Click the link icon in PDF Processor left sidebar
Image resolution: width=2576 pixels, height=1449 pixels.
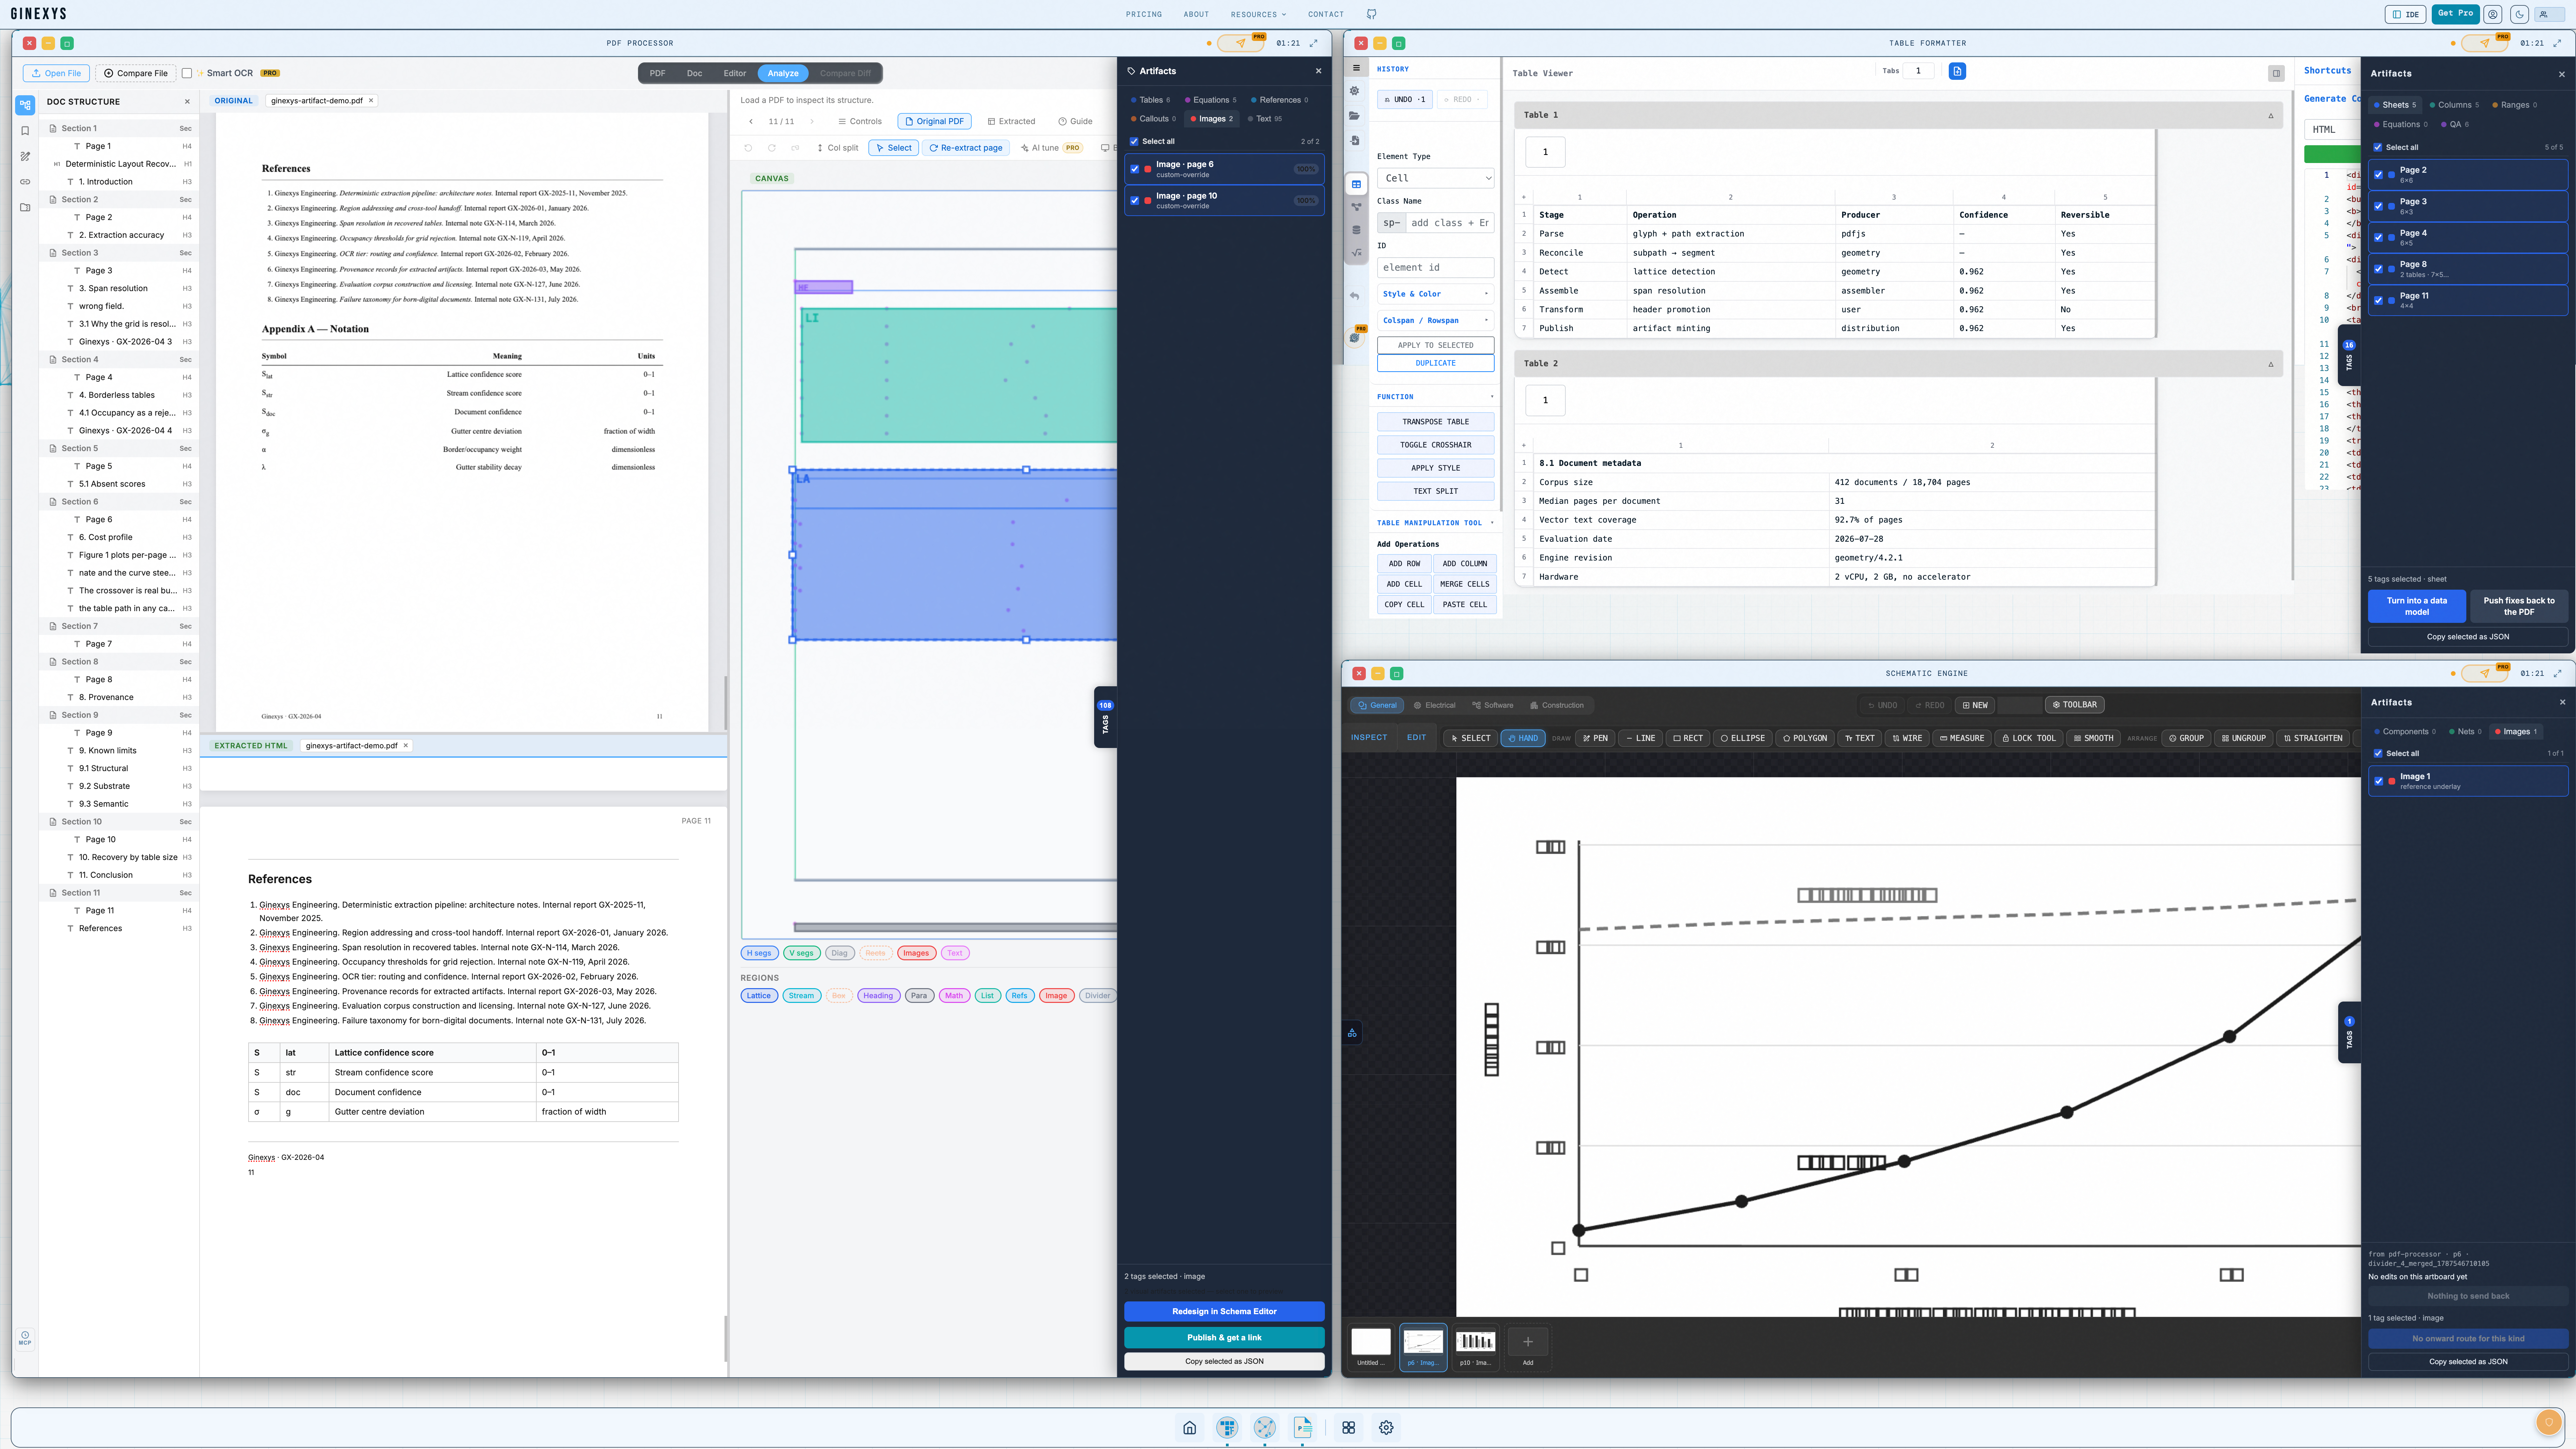25,182
